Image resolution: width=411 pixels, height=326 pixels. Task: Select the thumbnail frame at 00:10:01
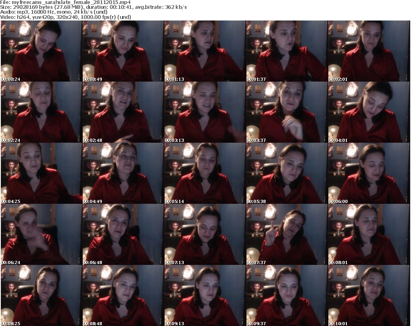coord(369,295)
